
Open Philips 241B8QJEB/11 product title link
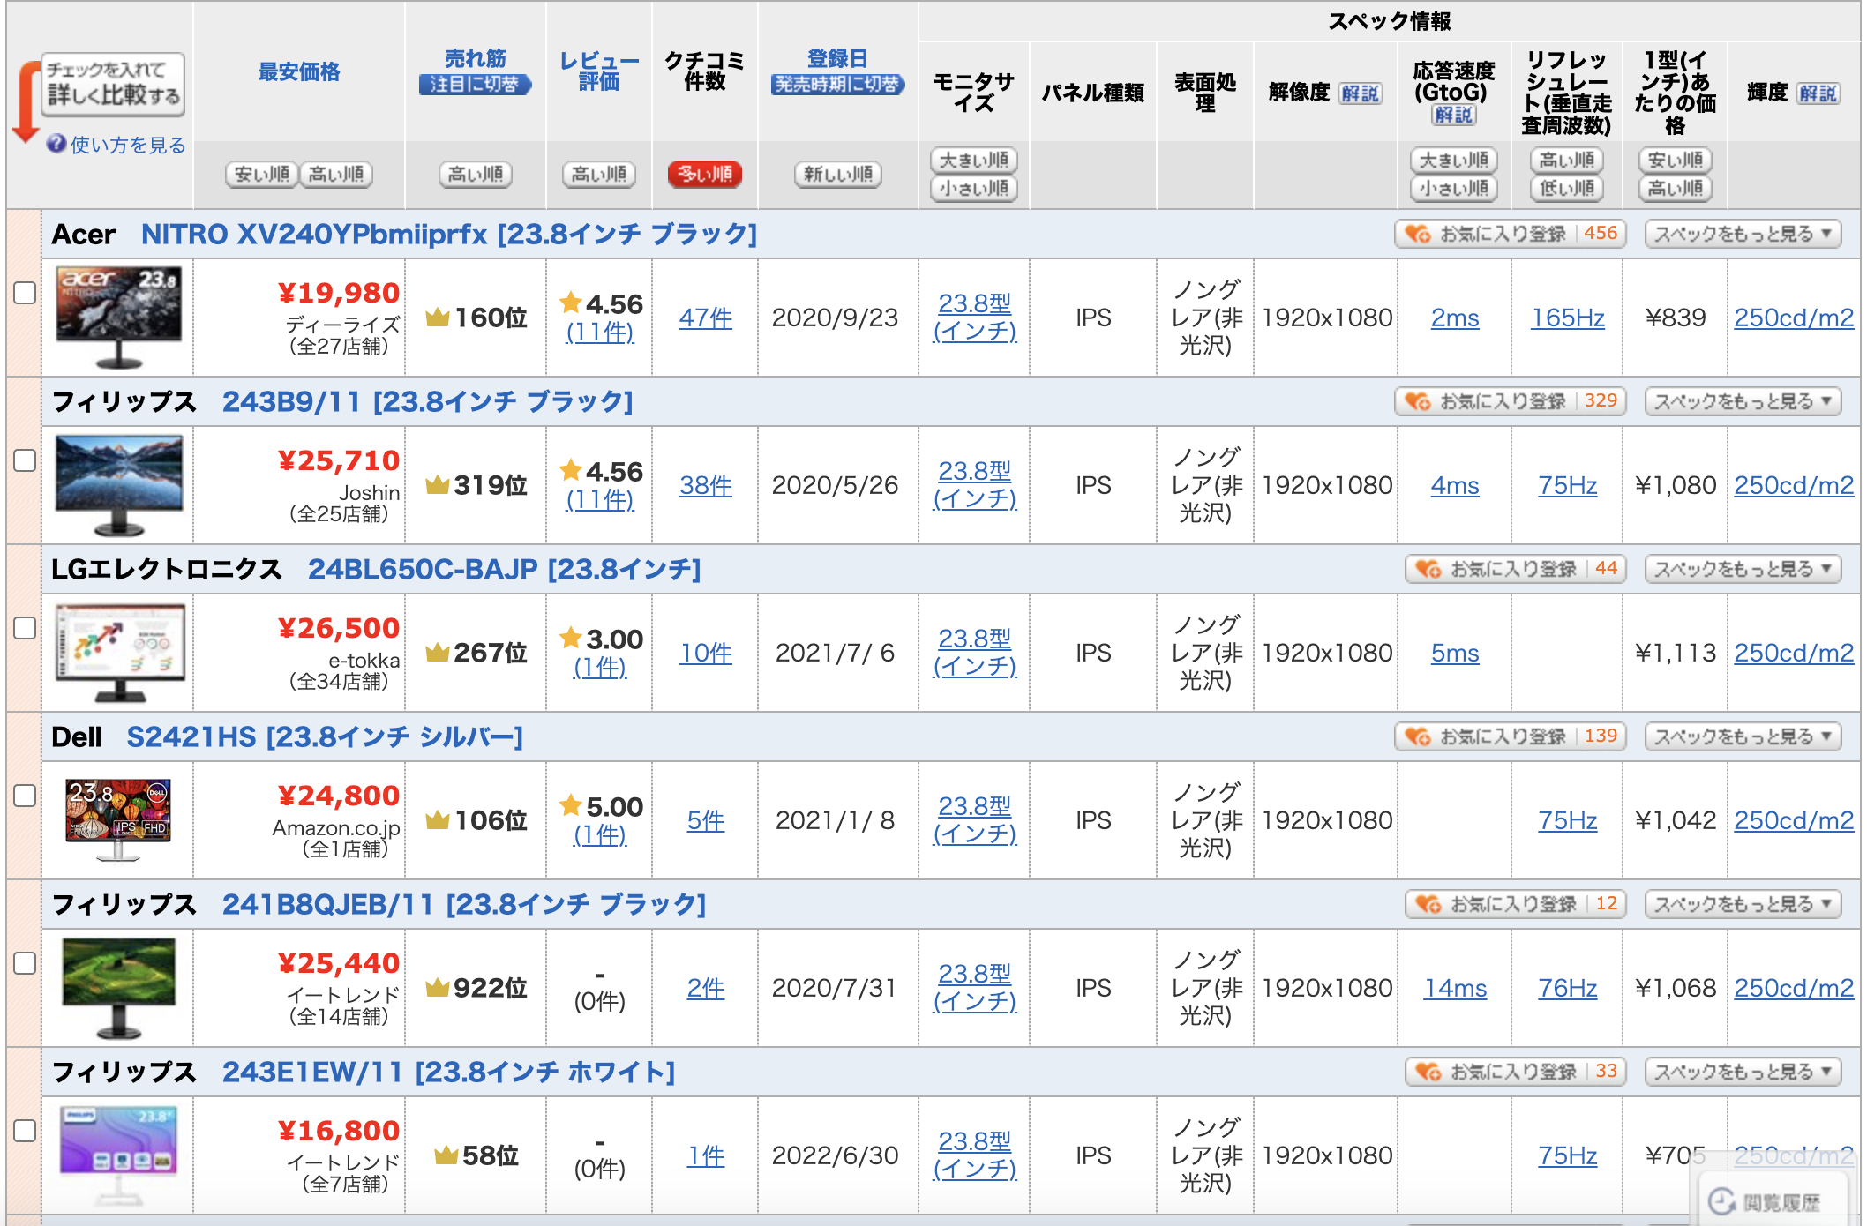[464, 904]
